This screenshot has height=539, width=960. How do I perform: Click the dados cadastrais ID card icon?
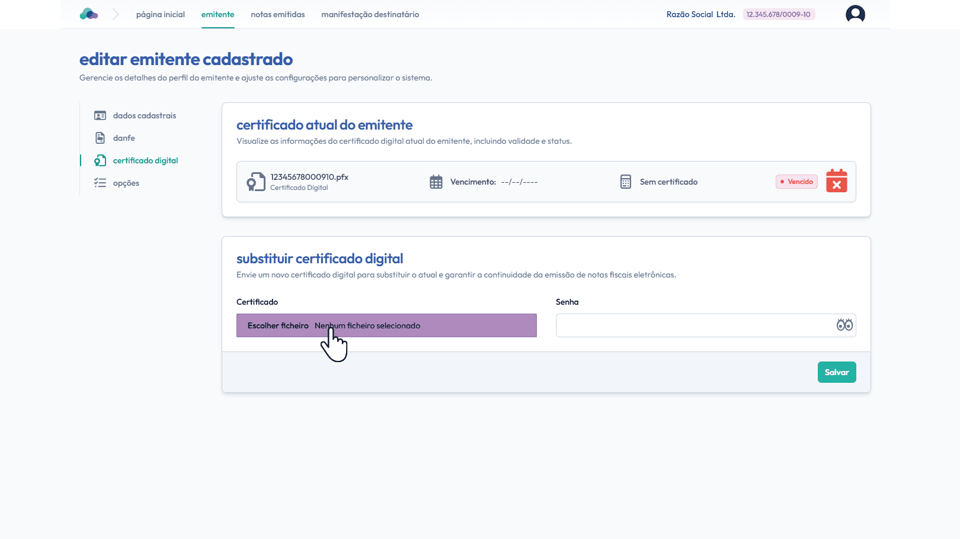100,116
